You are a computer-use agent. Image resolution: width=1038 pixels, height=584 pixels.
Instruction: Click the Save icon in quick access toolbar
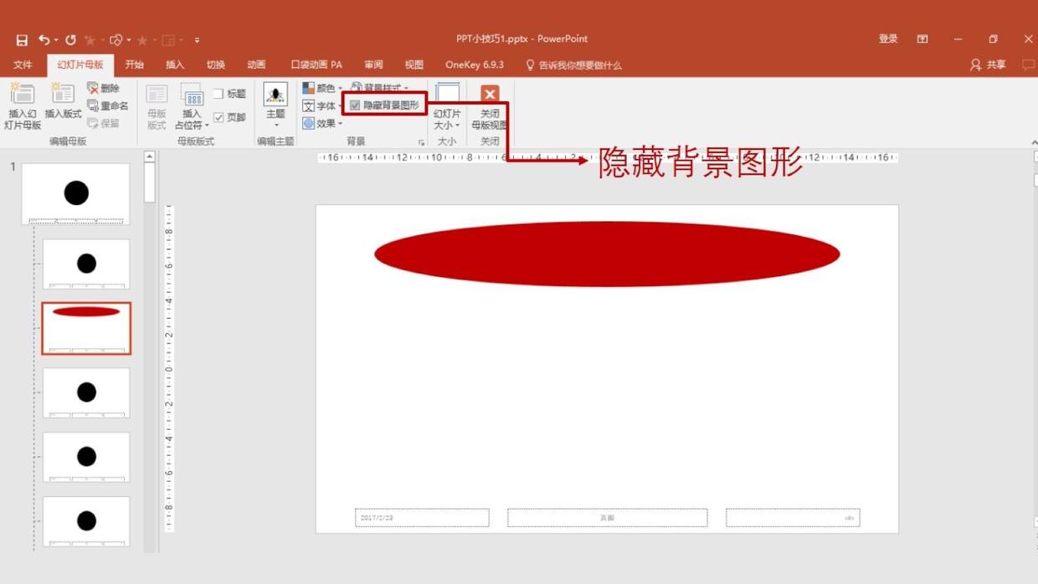[22, 40]
